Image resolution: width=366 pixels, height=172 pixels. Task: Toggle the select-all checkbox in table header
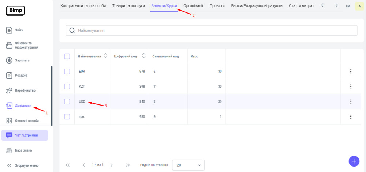point(67,56)
